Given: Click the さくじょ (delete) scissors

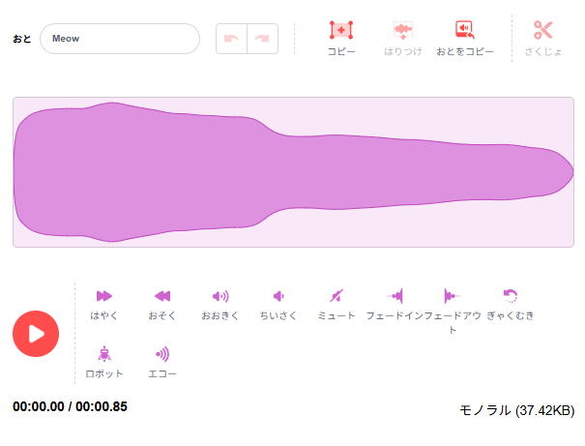Looking at the screenshot, I should click(x=543, y=39).
